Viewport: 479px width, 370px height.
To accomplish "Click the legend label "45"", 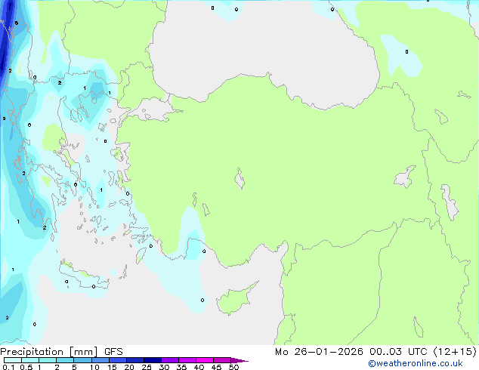I will coord(216,367).
